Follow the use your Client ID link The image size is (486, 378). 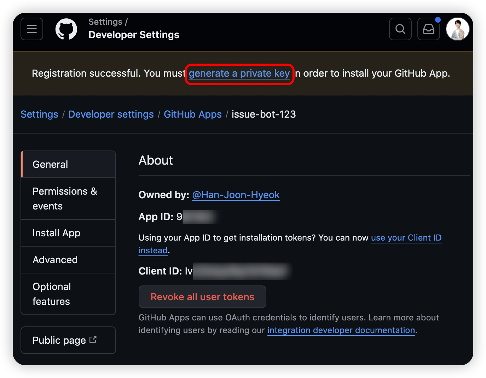(406, 238)
